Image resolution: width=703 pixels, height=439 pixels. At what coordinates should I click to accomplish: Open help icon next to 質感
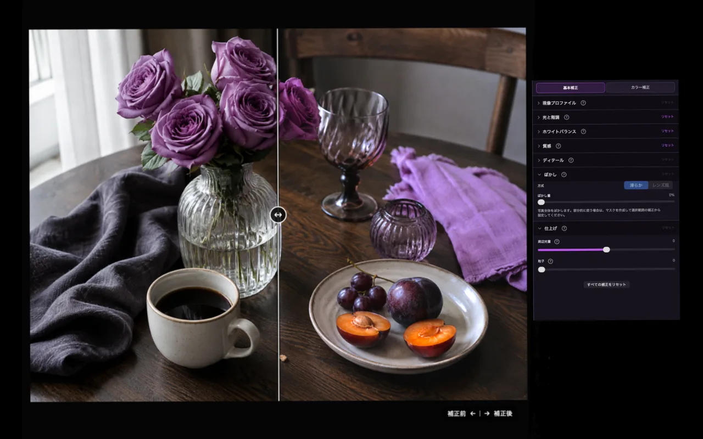pyautogui.click(x=559, y=145)
